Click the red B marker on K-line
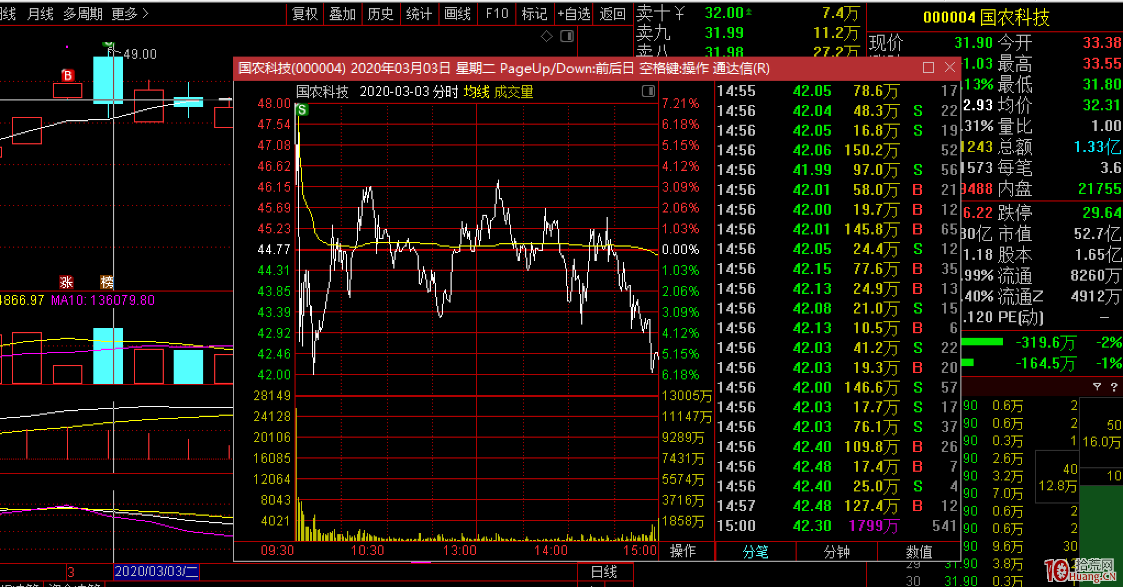1123x587 pixels. pos(68,75)
